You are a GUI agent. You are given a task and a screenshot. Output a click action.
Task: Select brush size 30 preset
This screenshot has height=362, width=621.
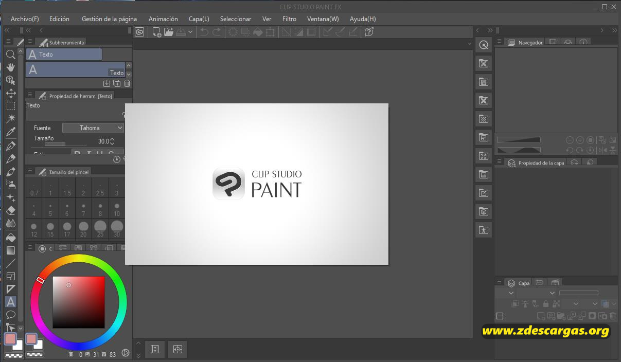point(117,229)
